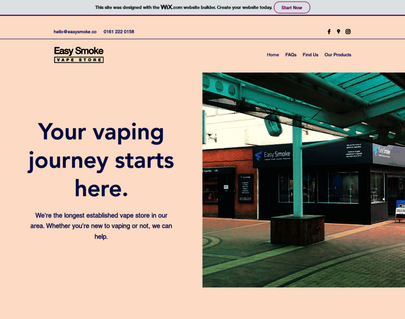Click the 'longest established vape store' paragraph
Screen dimensions: 405x319
click(x=101, y=226)
